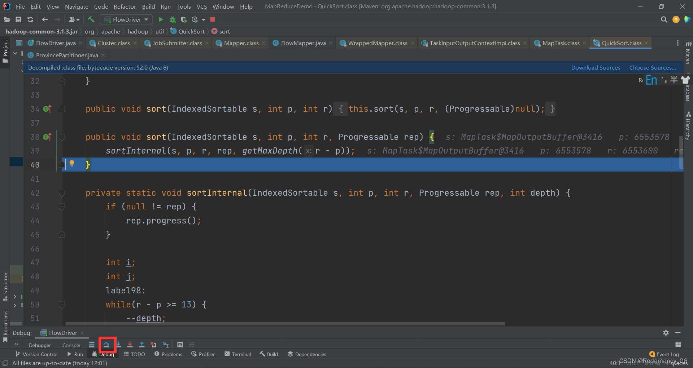The image size is (693, 368).
Task: Click the Step Into blue arrow icon
Action: pos(118,345)
